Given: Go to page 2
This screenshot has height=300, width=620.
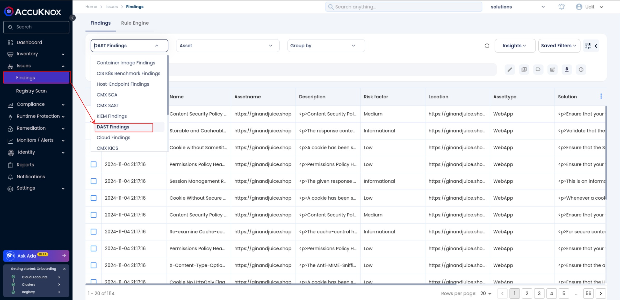Looking at the screenshot, I should [x=527, y=293].
